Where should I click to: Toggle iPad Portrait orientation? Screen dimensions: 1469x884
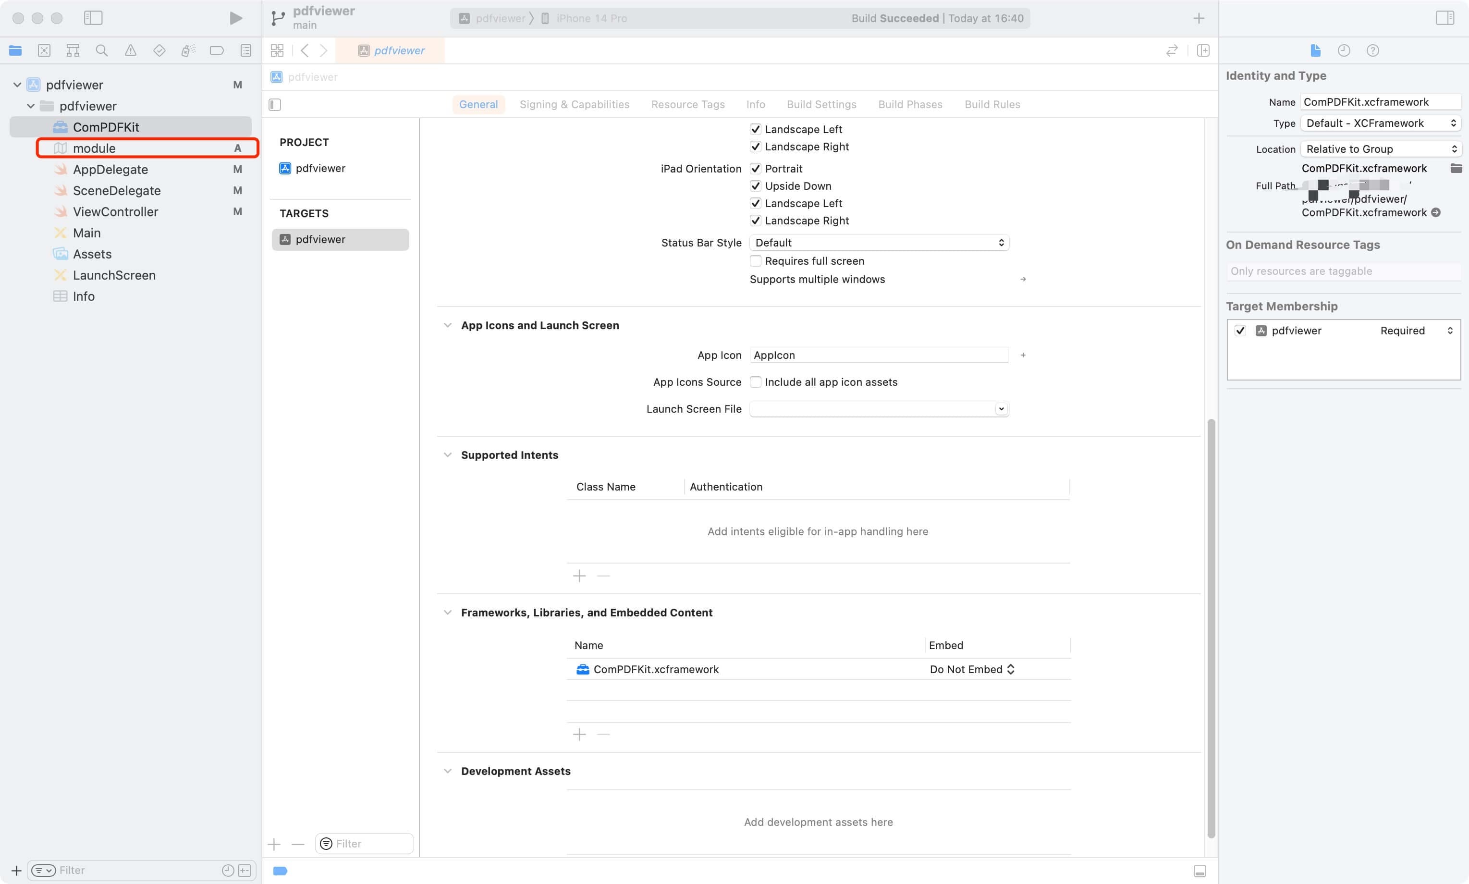pos(755,169)
